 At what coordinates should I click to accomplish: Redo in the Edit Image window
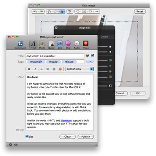(41, 11)
